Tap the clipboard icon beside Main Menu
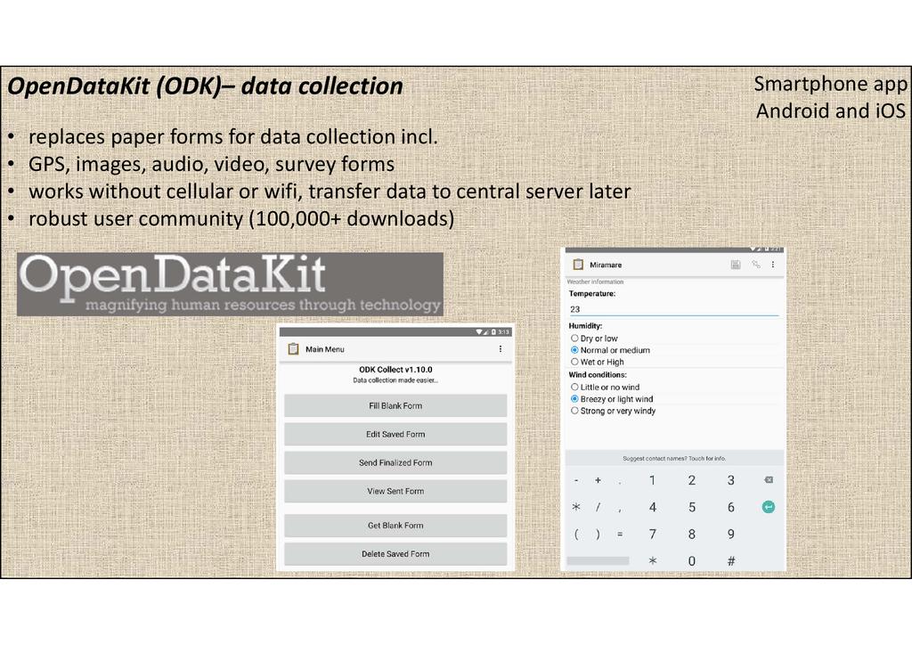The image size is (912, 645). pos(293,349)
